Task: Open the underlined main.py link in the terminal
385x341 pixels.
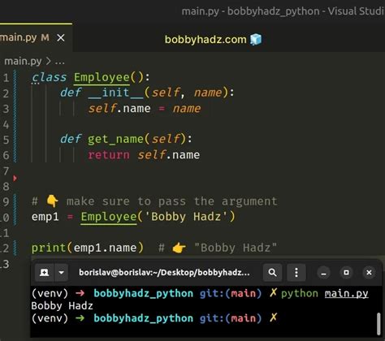Action: [x=346, y=293]
